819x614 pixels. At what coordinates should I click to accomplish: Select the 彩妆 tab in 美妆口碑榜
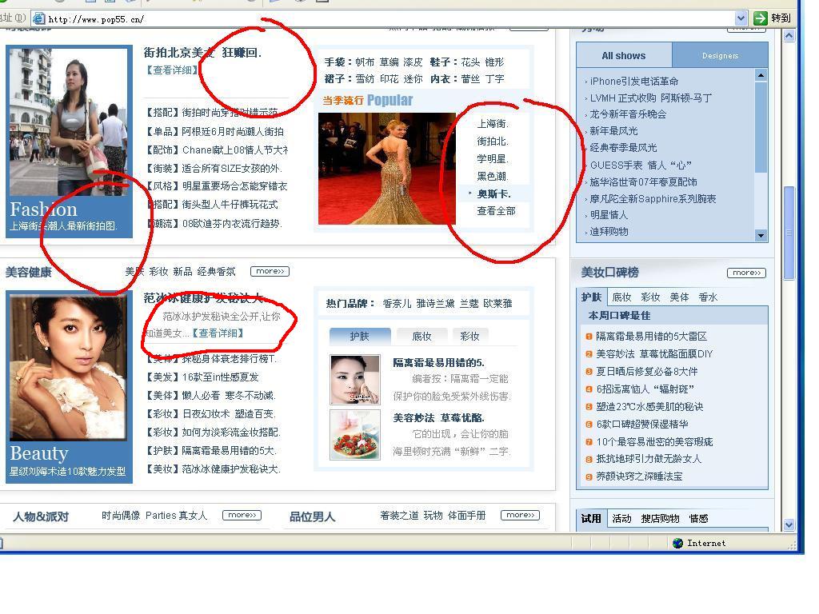click(x=650, y=297)
